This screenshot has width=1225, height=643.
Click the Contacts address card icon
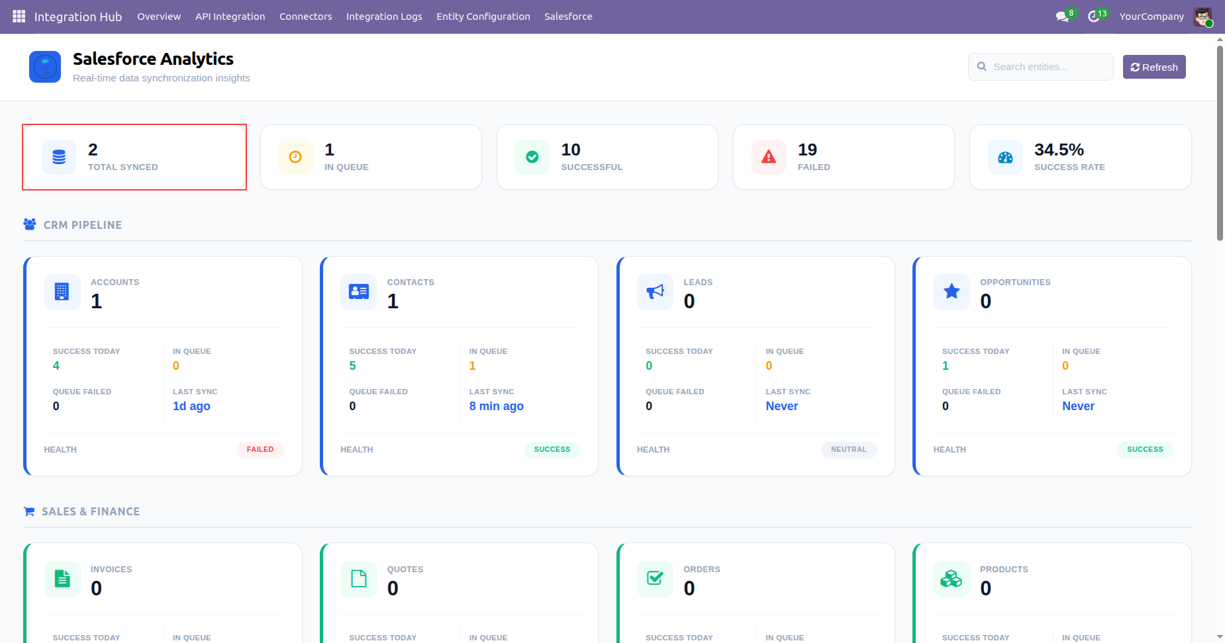(358, 292)
